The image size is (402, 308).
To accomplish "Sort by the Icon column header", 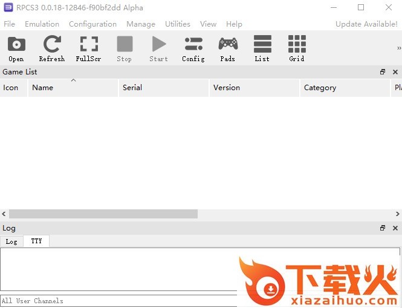I will point(13,88).
